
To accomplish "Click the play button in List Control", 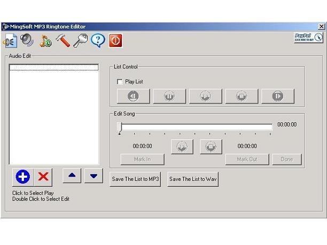I will pos(205,96).
